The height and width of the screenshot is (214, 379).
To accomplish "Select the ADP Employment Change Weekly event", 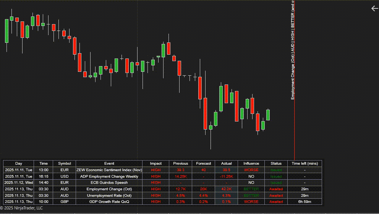I will [109, 177].
